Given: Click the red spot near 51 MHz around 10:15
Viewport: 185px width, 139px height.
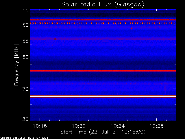Looking at the screenshot, I should 36,28.
